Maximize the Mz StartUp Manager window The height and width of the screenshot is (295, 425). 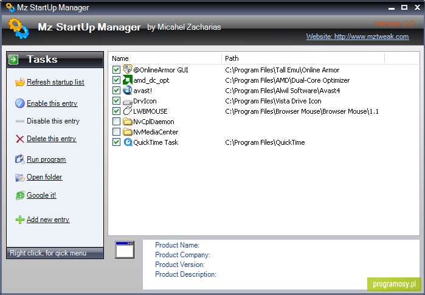coord(404,7)
